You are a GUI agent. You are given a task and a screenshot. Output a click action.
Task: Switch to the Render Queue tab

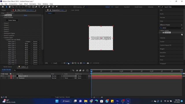(8, 67)
